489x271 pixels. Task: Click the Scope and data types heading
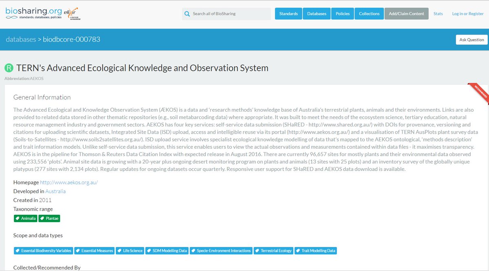point(38,236)
